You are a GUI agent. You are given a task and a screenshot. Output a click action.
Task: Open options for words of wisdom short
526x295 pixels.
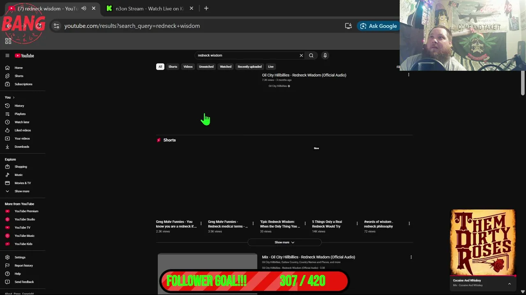[x=409, y=224]
